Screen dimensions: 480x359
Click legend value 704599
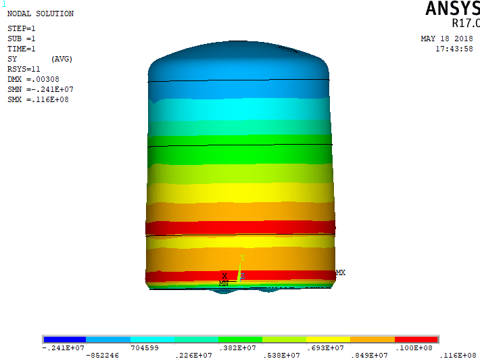tap(145, 347)
